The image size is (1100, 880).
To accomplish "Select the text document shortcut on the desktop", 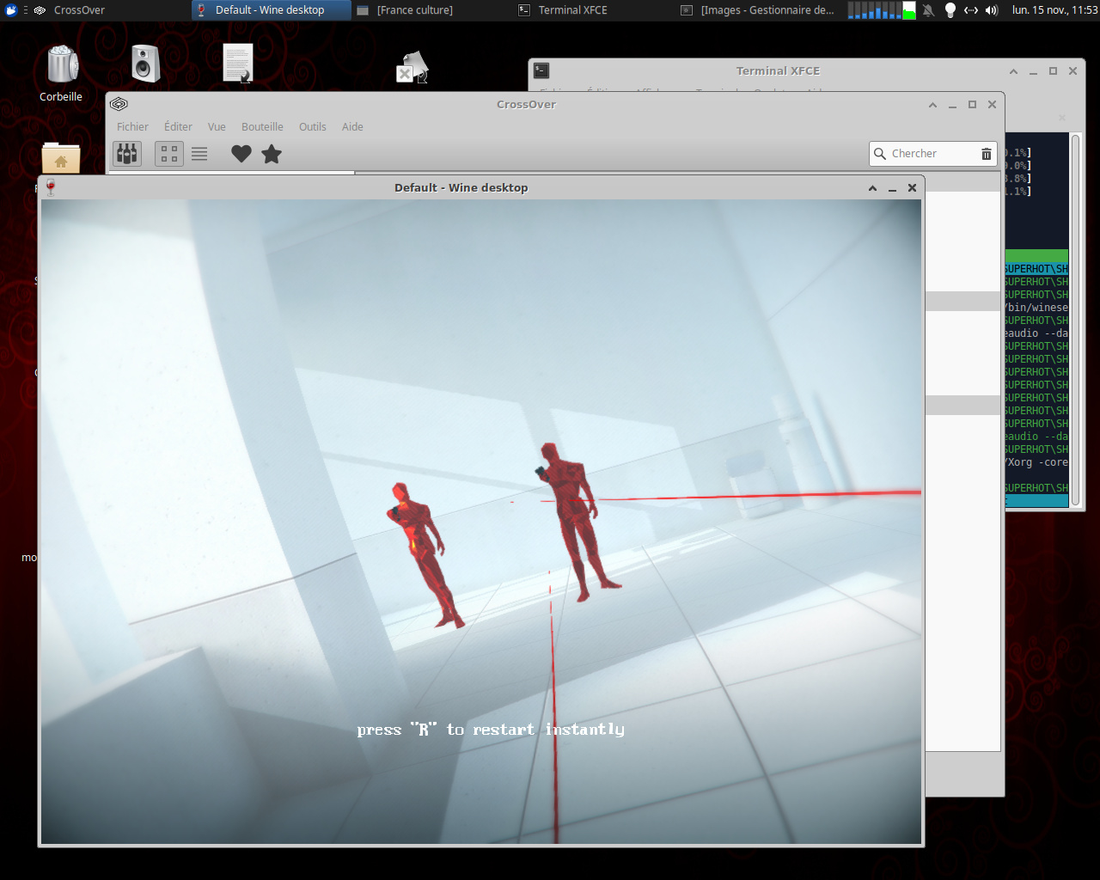I will click(x=238, y=63).
